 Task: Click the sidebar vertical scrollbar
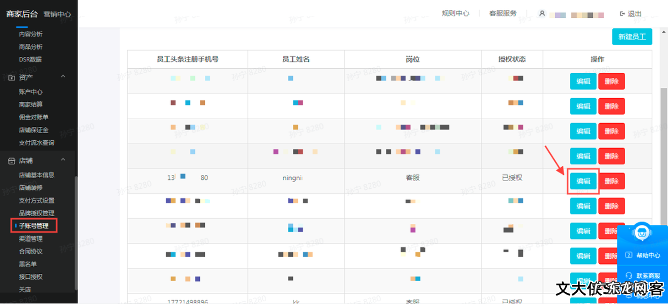pos(76,233)
